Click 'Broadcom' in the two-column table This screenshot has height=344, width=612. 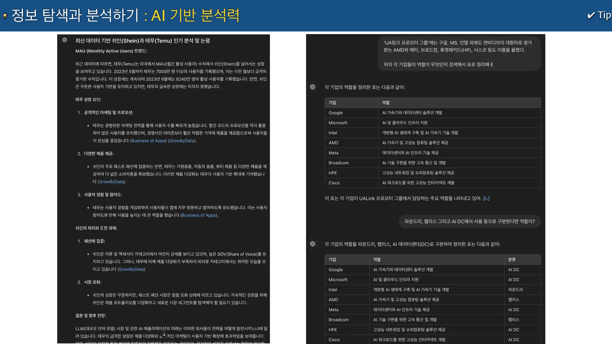pos(339,163)
